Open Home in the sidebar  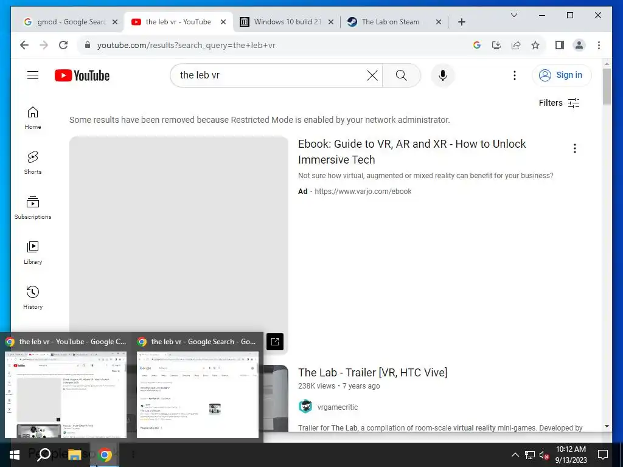pyautogui.click(x=33, y=118)
